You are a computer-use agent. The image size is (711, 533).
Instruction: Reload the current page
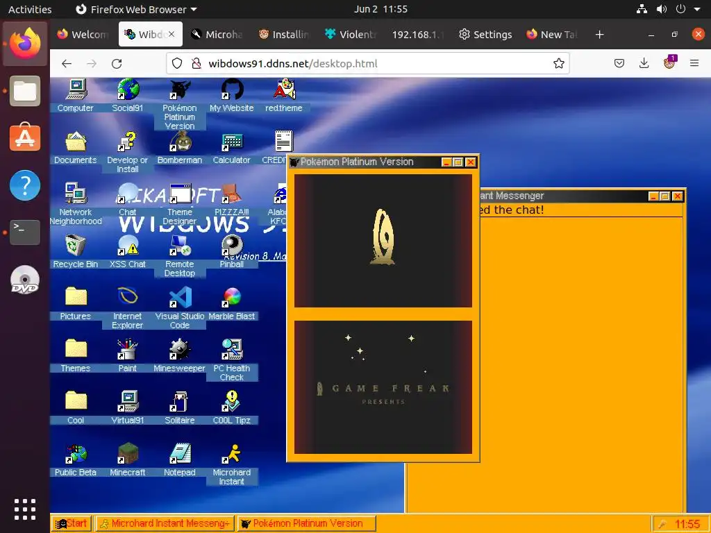(117, 63)
